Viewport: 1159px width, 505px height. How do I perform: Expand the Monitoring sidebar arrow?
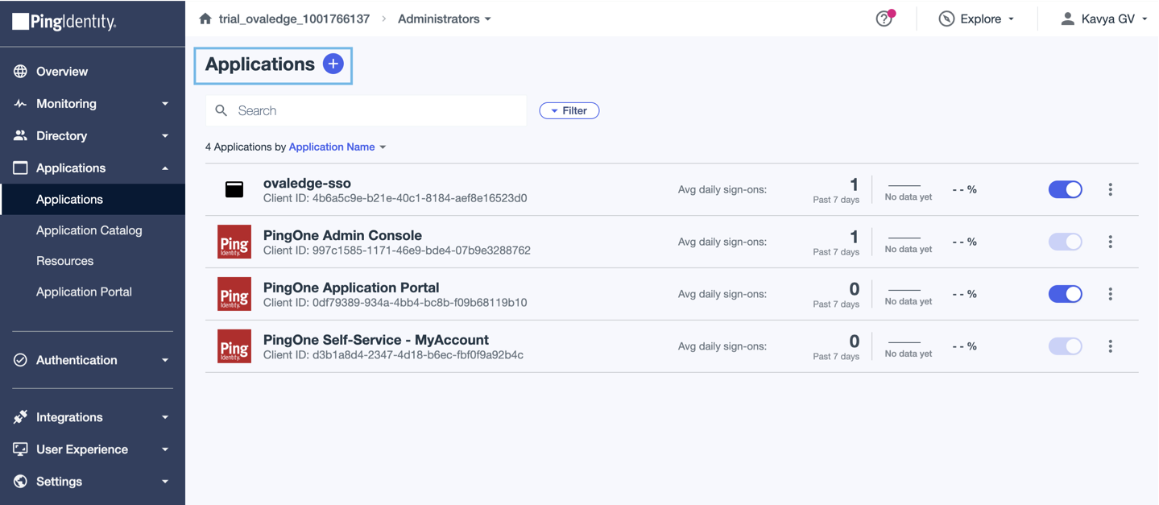(x=165, y=104)
